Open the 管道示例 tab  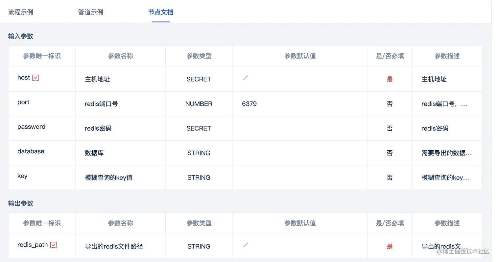[91, 12]
